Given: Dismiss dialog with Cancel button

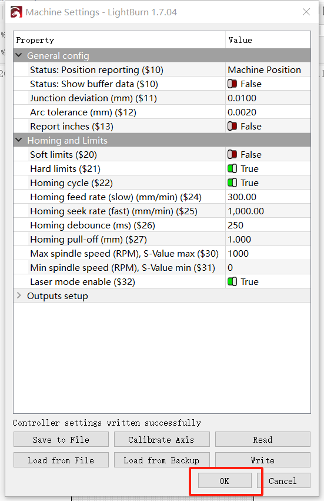Looking at the screenshot, I should coord(283,480).
